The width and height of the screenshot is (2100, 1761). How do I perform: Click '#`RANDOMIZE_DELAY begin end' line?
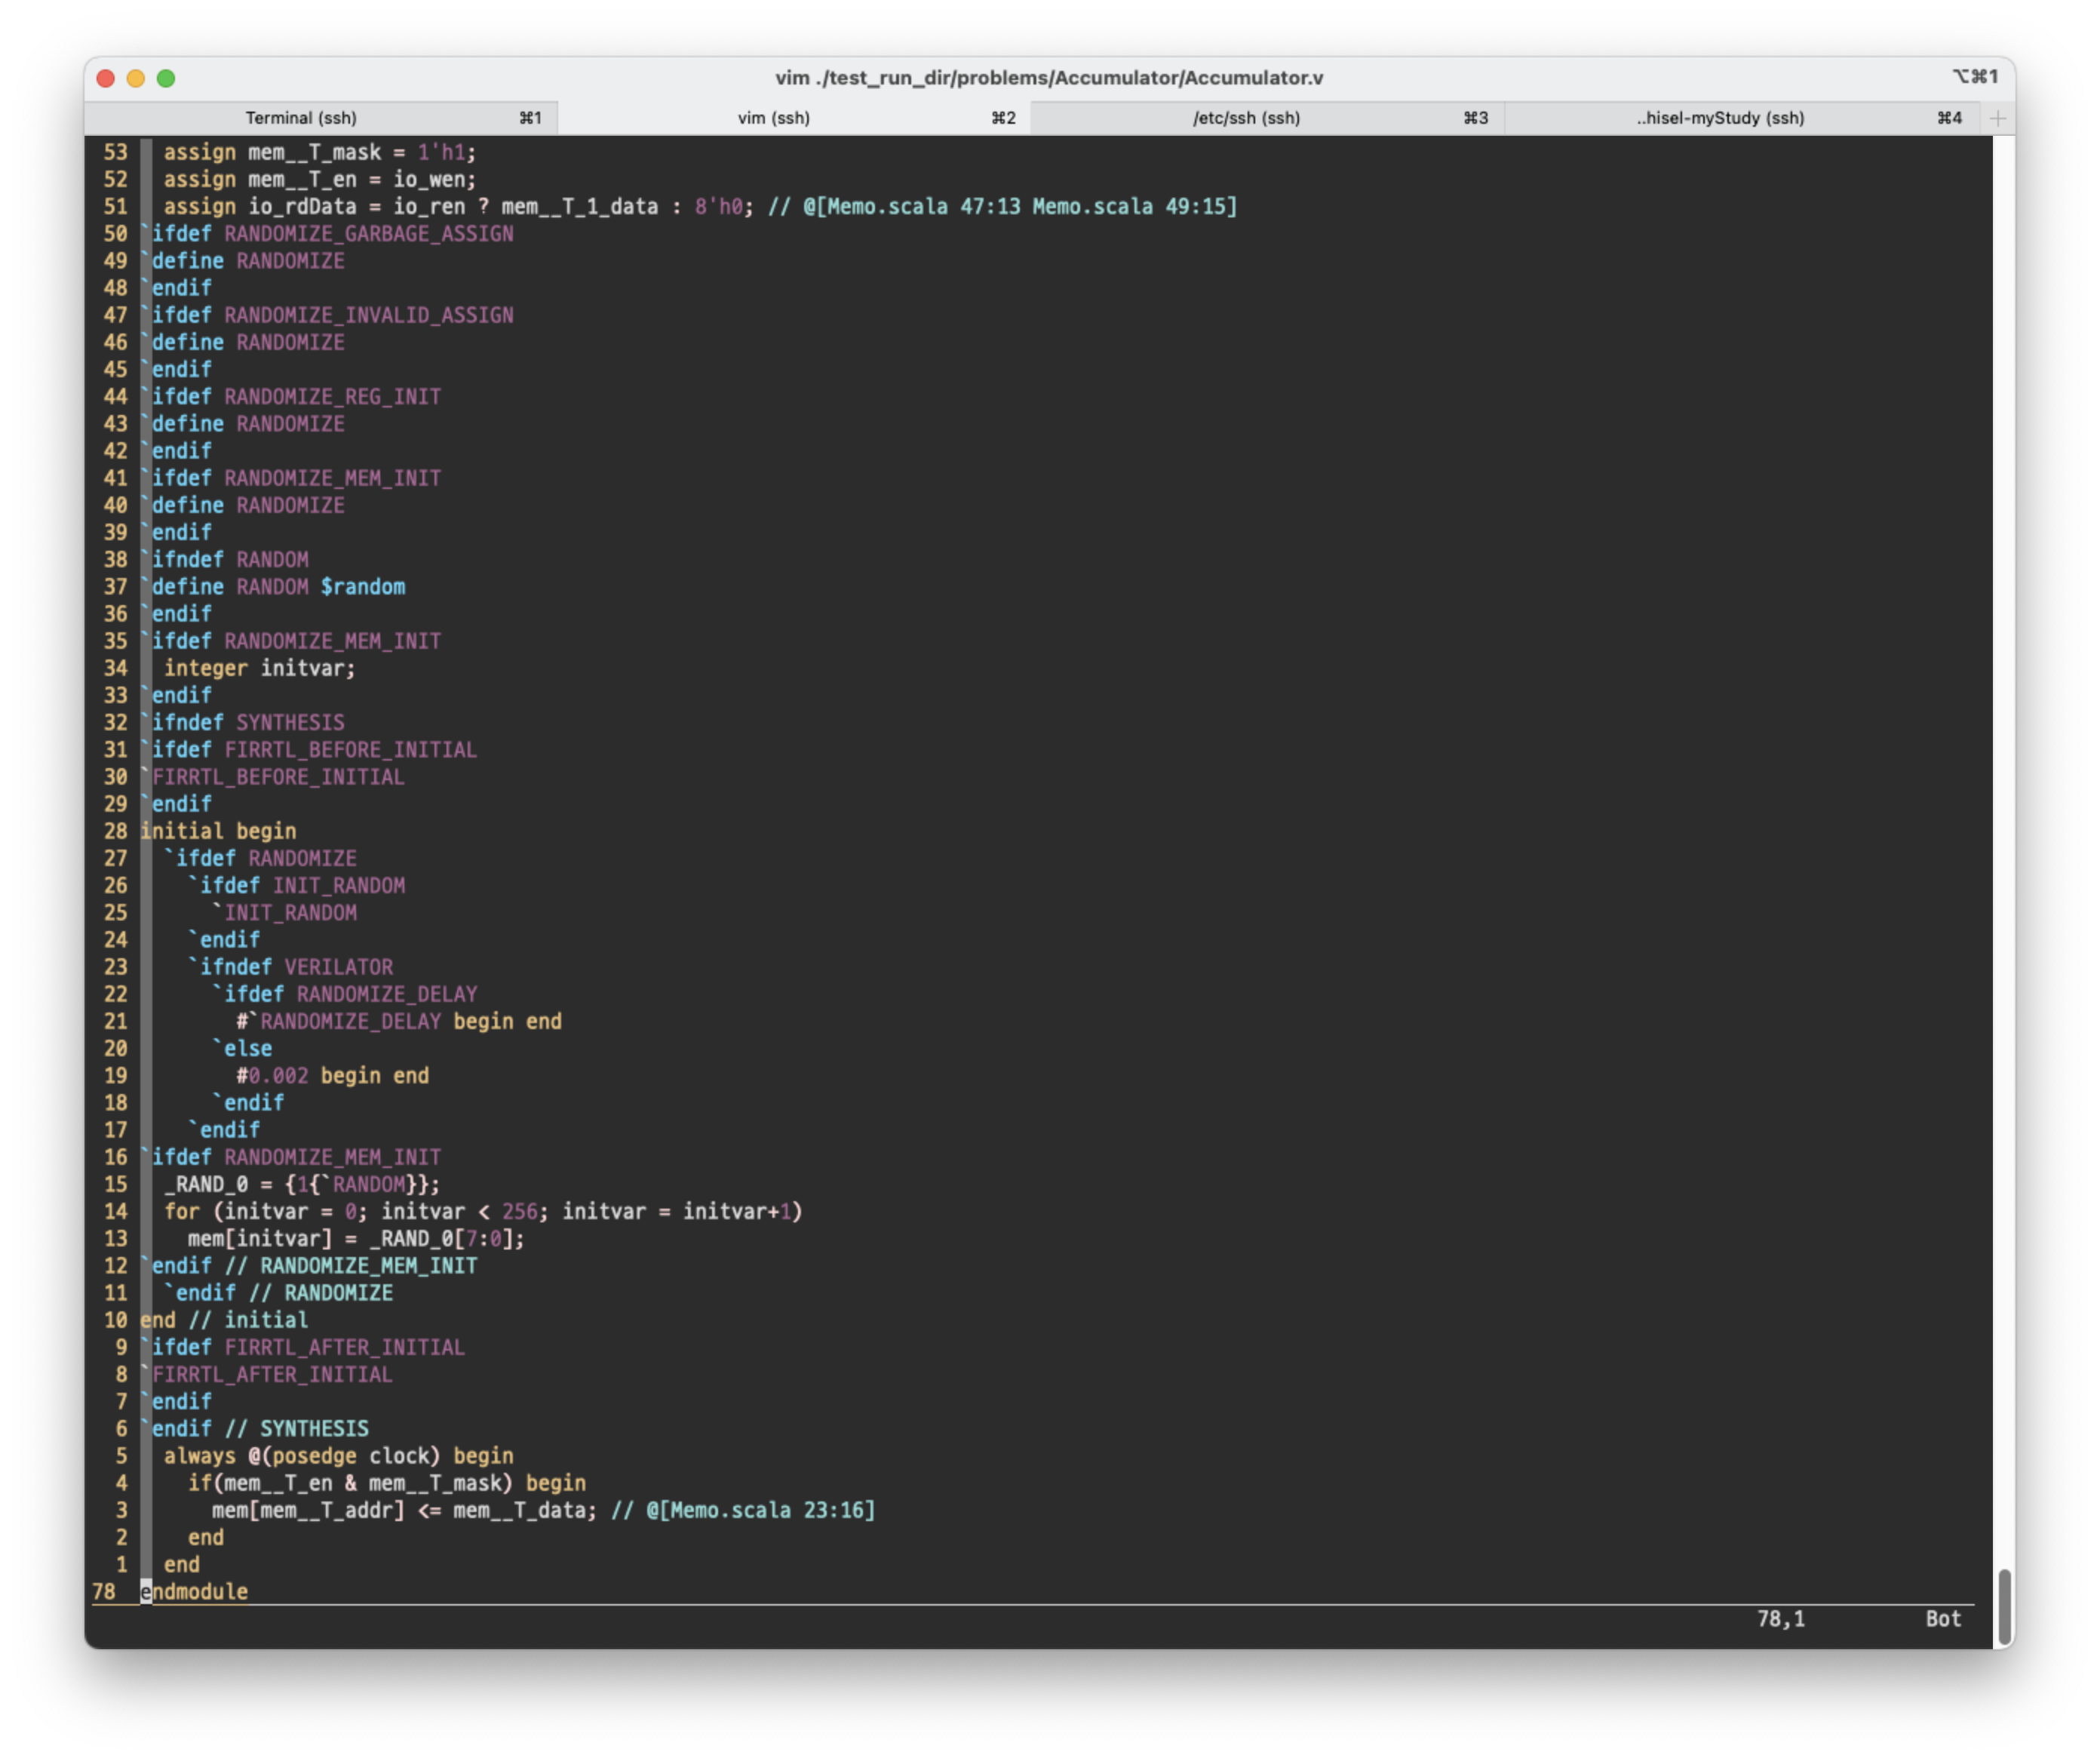coord(399,1021)
